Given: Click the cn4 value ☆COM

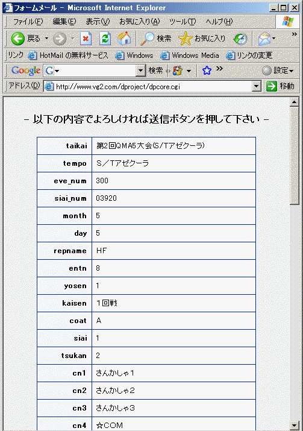Looking at the screenshot, I should [x=109, y=425].
